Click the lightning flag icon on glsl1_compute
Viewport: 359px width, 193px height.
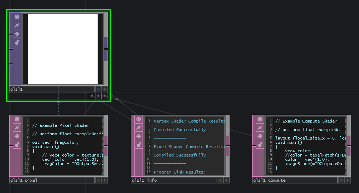(260, 128)
